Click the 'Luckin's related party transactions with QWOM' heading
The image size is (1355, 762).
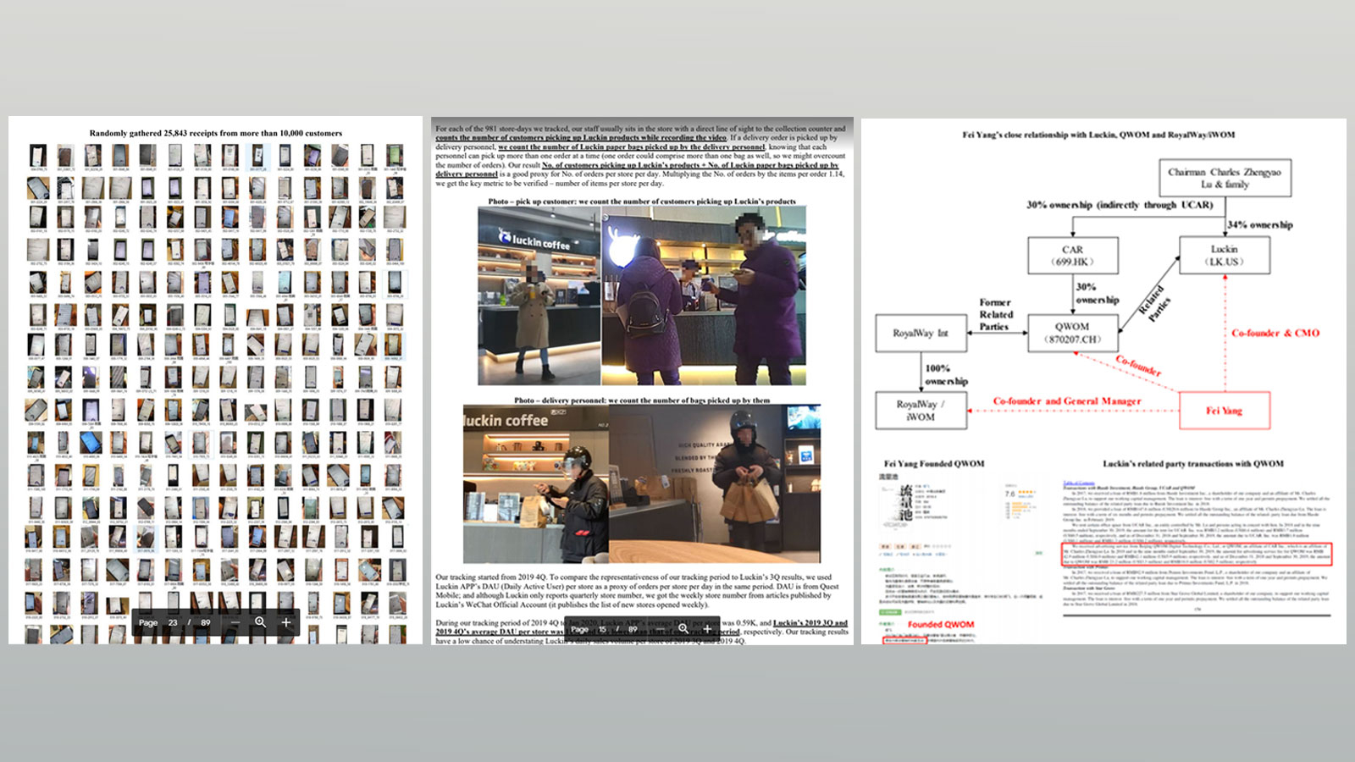coord(1193,463)
